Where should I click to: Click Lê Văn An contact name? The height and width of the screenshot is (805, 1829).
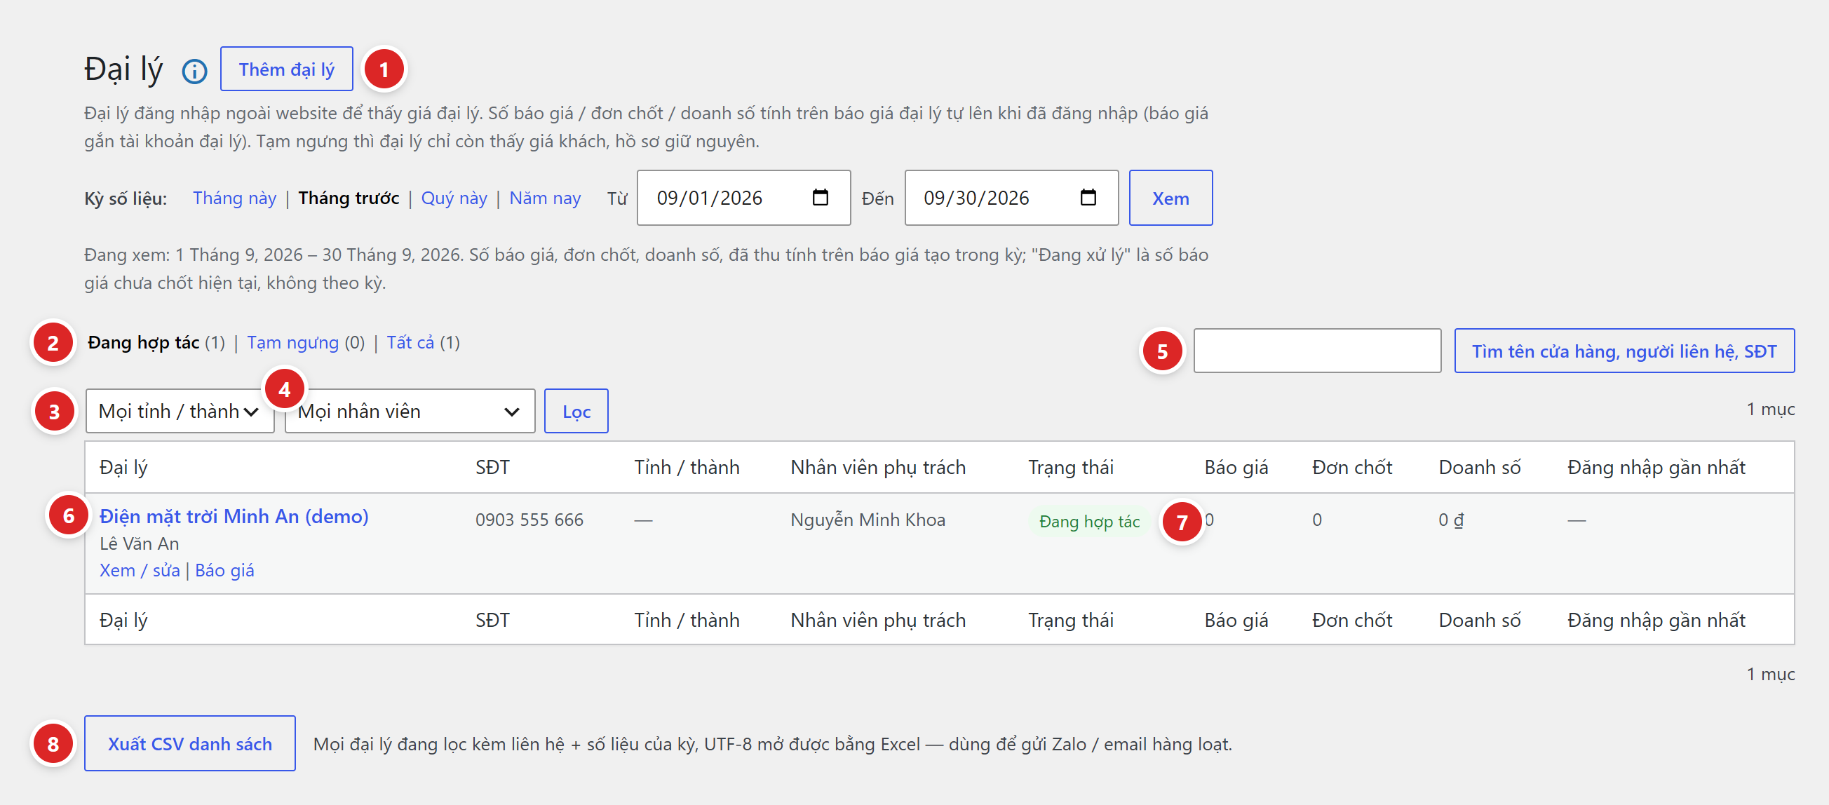[139, 543]
